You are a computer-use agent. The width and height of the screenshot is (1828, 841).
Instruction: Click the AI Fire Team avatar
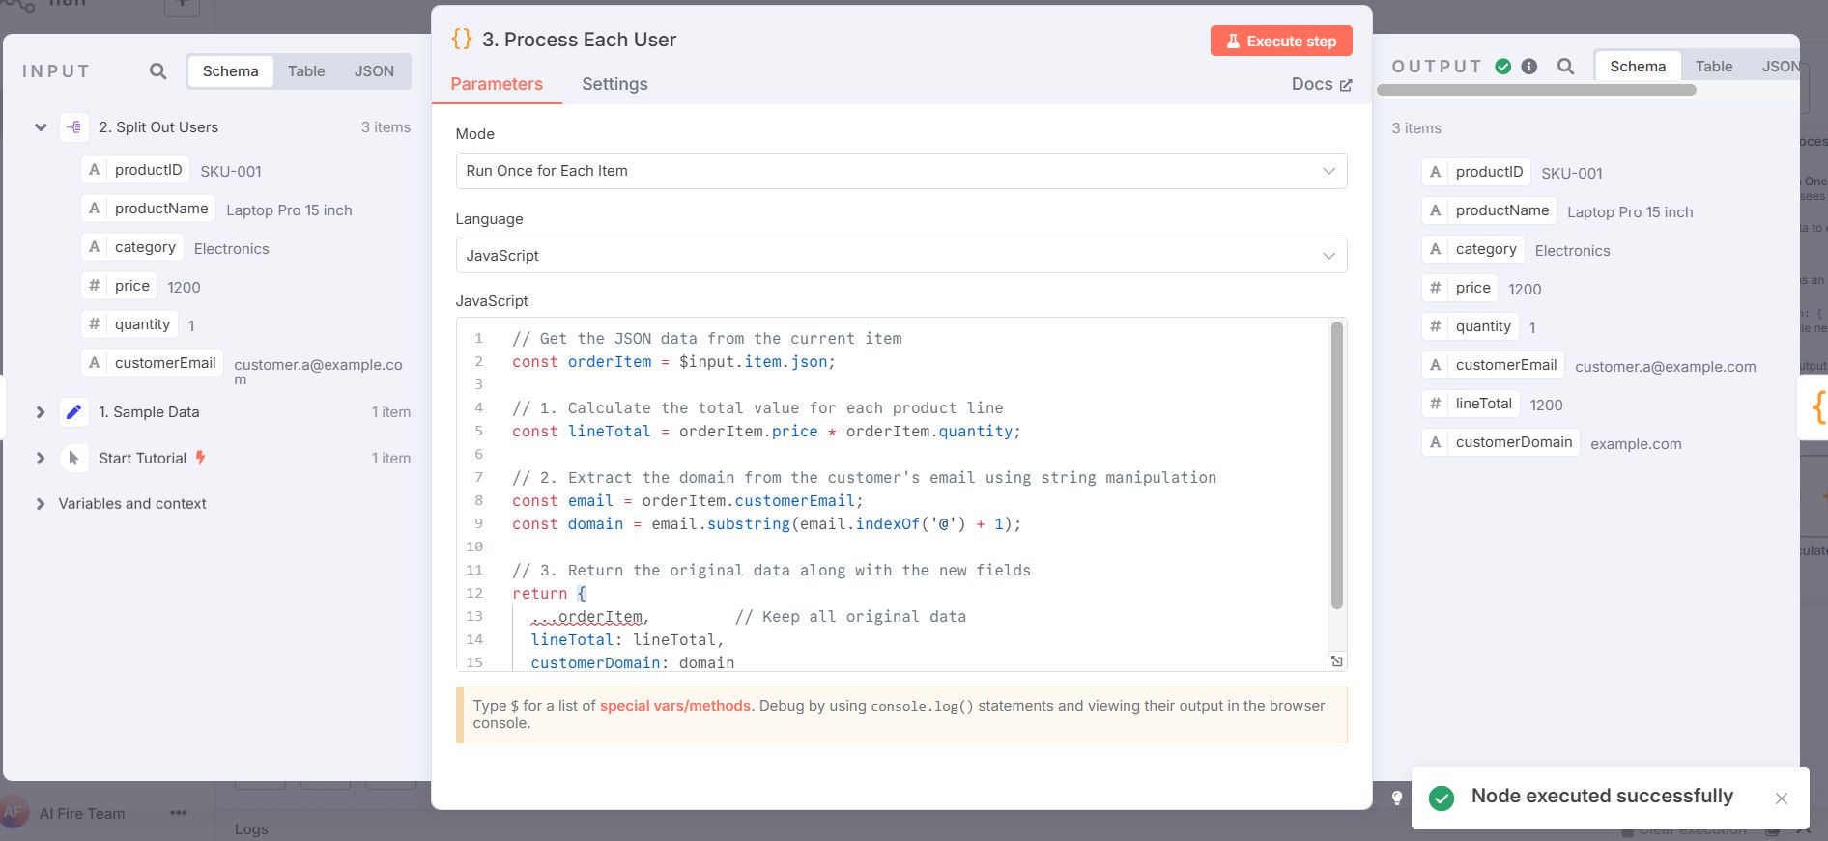tap(14, 813)
